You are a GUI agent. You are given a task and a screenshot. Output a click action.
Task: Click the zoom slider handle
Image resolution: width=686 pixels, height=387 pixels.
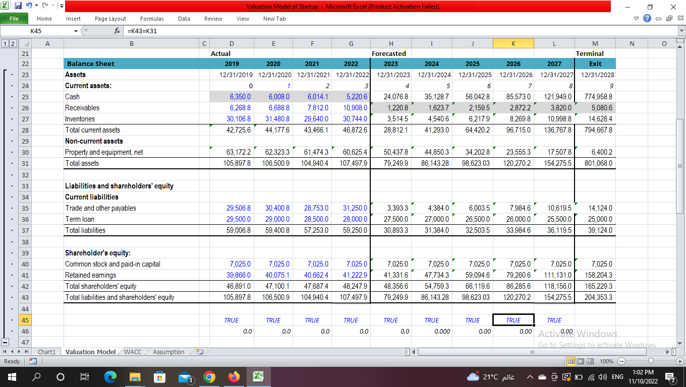pos(651,361)
